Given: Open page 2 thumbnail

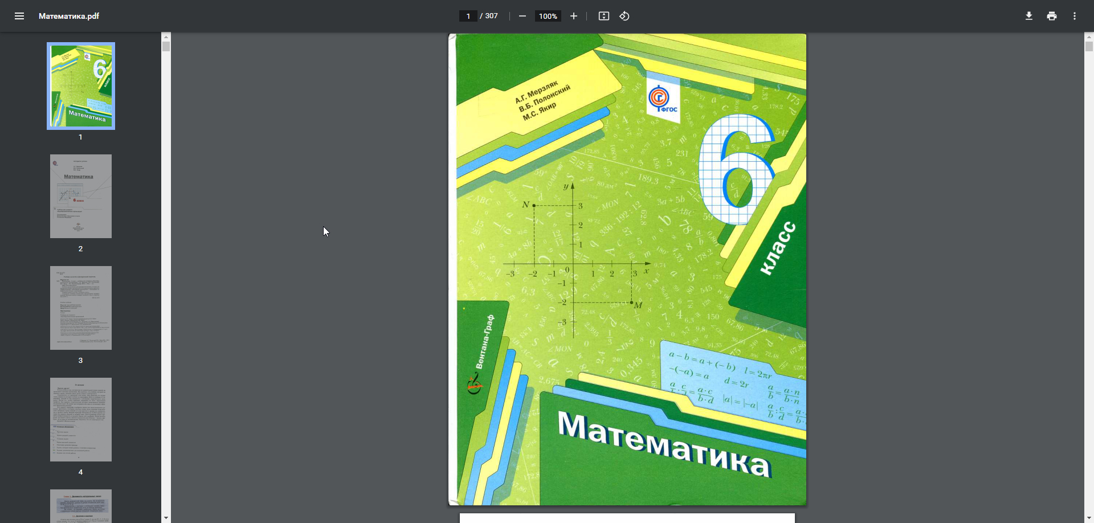Looking at the screenshot, I should click(x=81, y=196).
